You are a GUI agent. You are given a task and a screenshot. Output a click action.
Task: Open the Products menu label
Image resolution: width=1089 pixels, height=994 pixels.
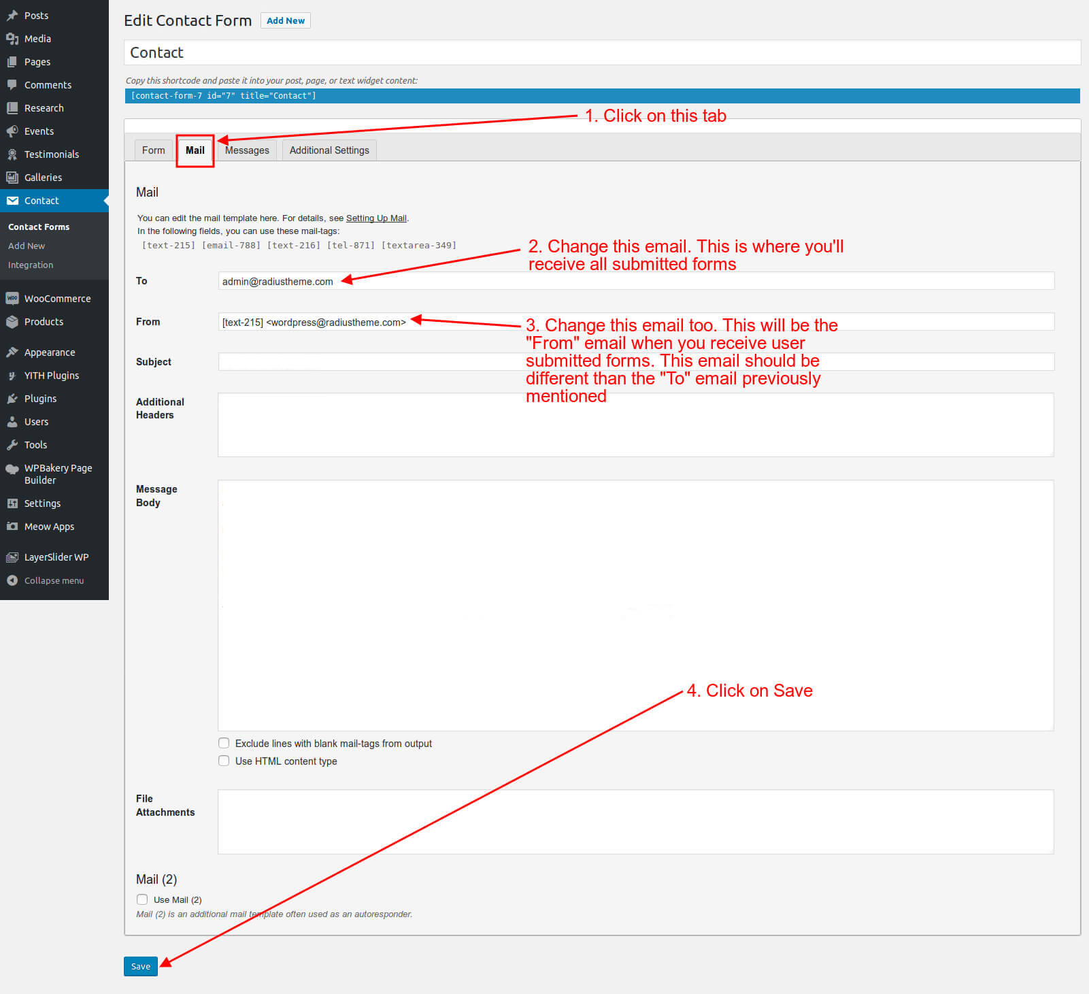44,322
